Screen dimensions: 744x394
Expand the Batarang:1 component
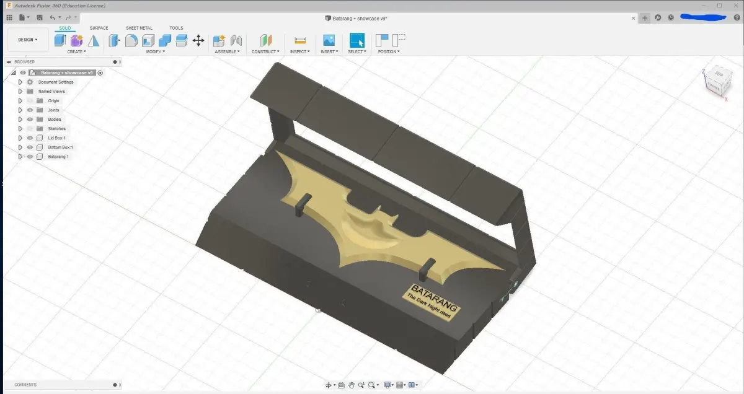click(x=20, y=156)
